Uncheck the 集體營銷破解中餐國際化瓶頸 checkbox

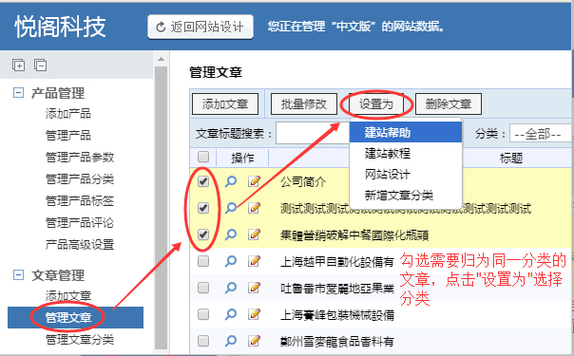[x=203, y=234]
